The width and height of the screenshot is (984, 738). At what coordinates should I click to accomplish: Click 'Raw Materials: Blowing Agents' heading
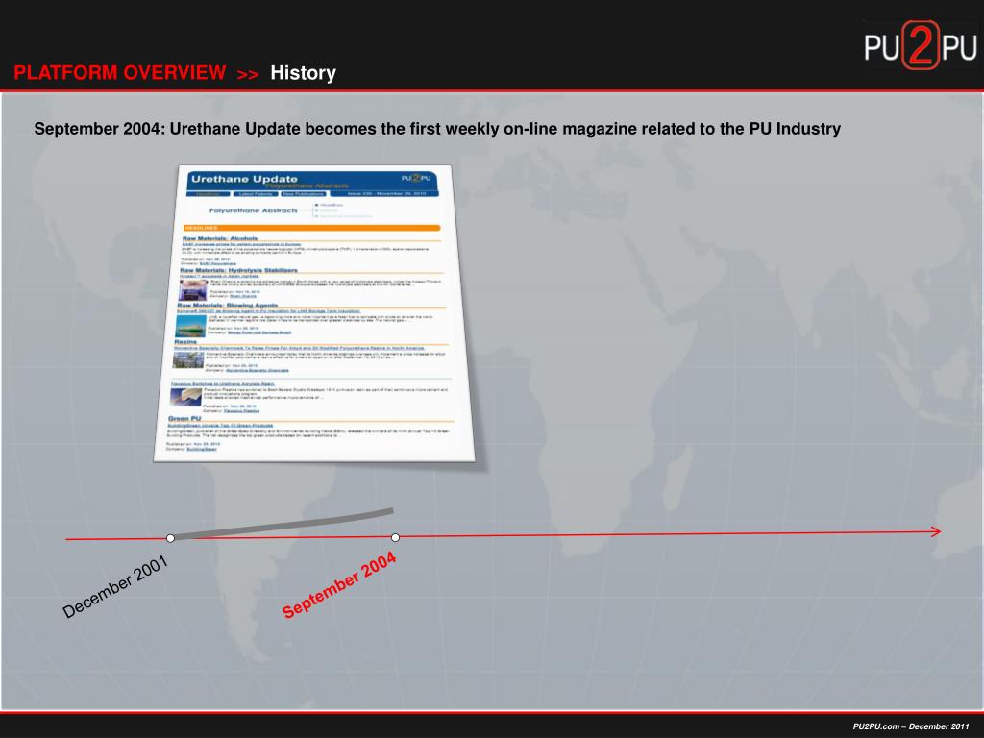(227, 305)
